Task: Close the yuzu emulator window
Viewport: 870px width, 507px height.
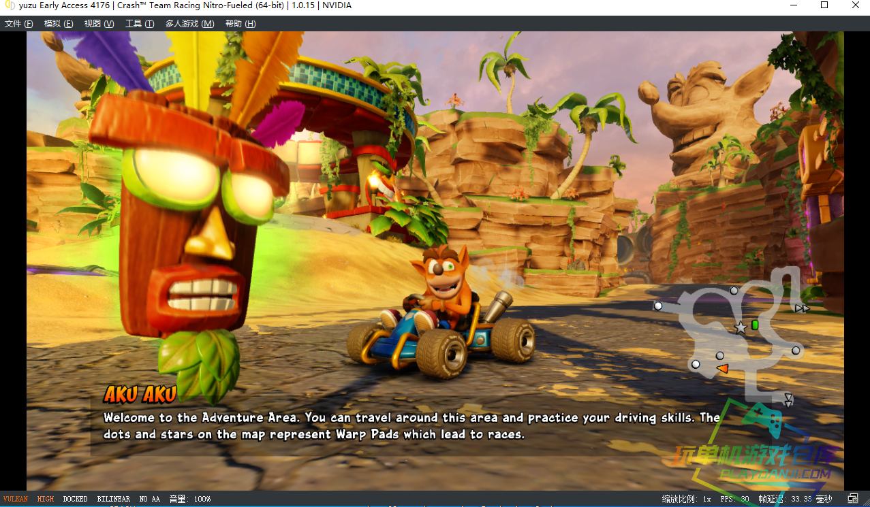Action: click(x=855, y=5)
